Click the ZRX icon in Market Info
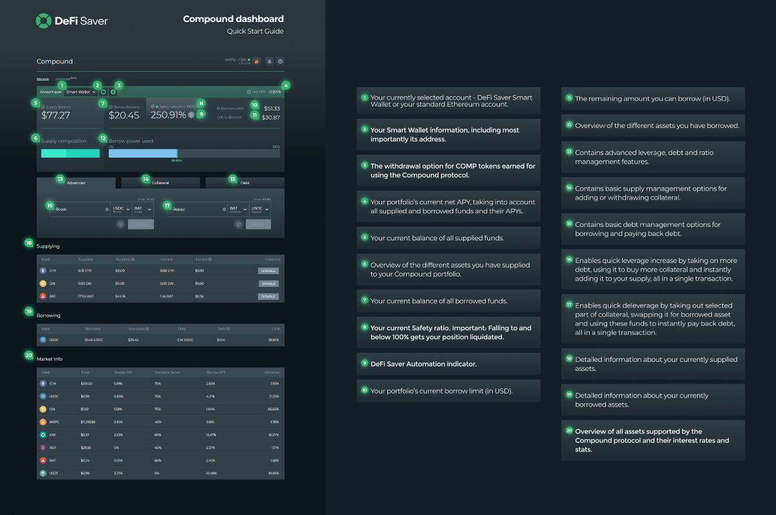 (x=43, y=435)
